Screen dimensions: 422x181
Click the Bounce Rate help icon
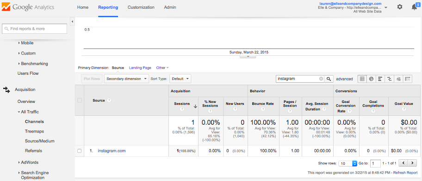pos(263,109)
